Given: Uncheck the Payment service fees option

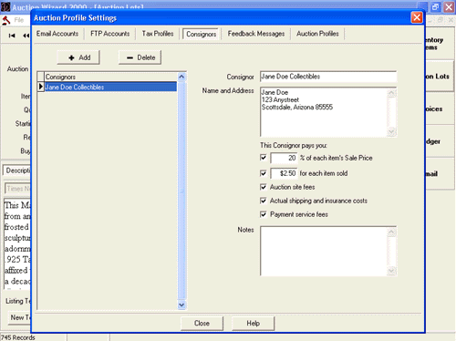Looking at the screenshot, I should [x=264, y=214].
